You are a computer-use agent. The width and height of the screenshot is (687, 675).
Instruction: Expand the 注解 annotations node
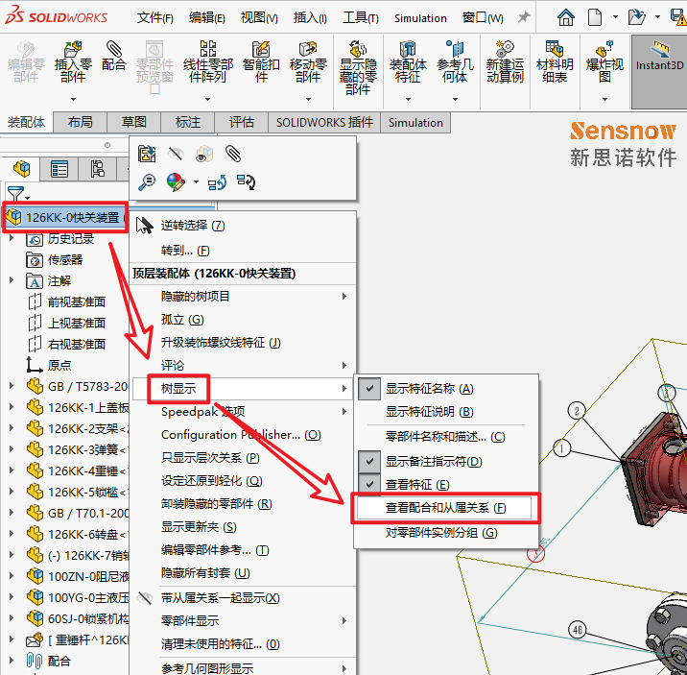tap(12, 281)
